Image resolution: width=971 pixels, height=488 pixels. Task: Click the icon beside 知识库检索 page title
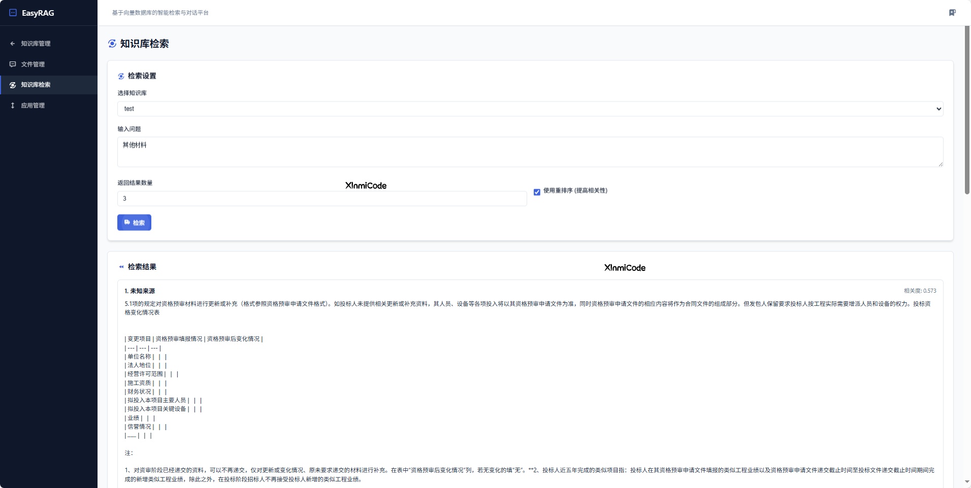(112, 44)
